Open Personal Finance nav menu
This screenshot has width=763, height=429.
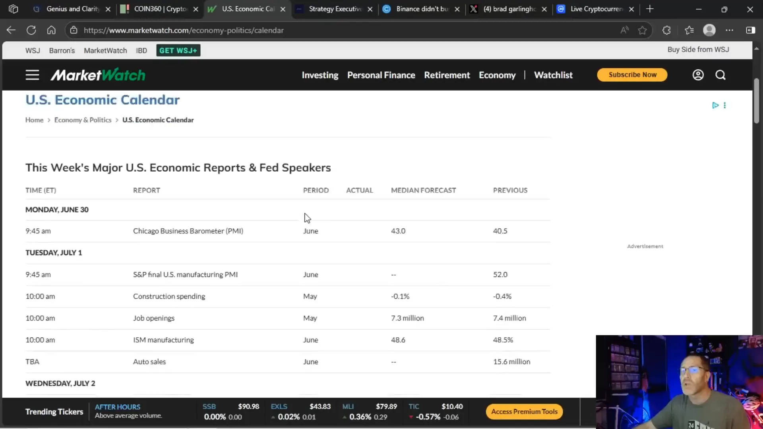point(381,75)
